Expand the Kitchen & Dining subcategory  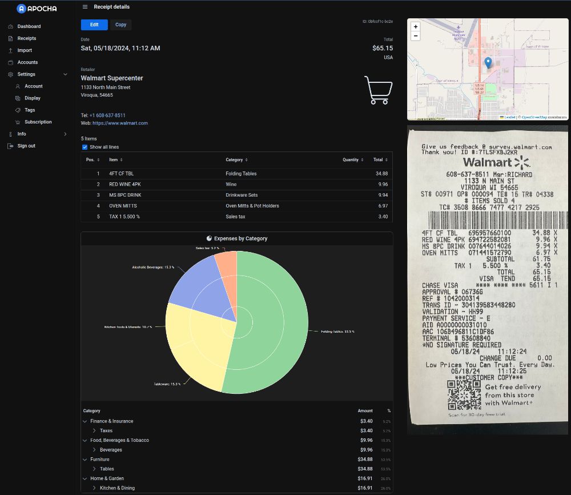(94, 488)
